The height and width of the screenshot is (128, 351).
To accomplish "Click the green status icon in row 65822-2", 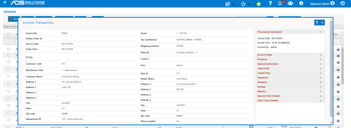I will point(316,127).
